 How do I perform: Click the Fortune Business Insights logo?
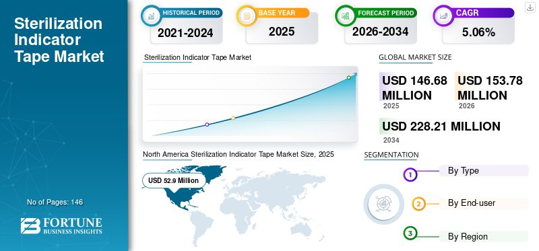(x=61, y=225)
